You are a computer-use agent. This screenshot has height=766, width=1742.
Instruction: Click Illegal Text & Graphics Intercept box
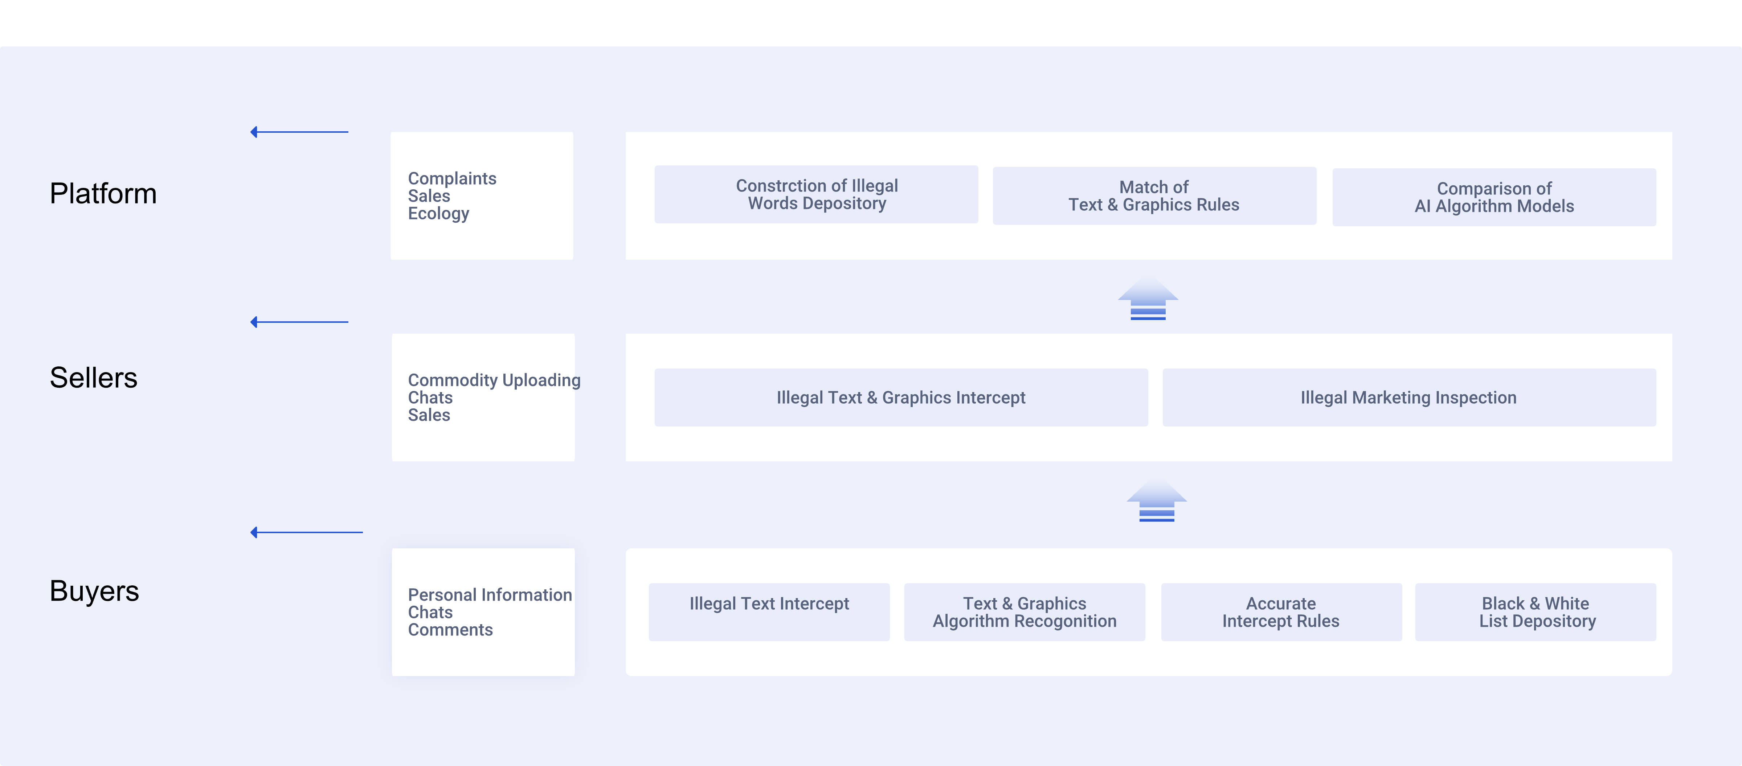tap(900, 398)
